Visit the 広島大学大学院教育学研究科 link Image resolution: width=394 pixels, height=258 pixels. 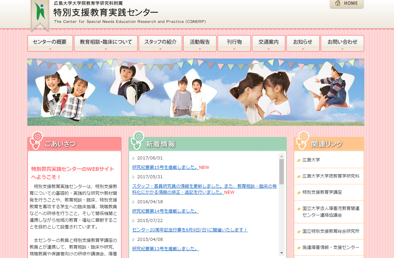[x=331, y=176]
